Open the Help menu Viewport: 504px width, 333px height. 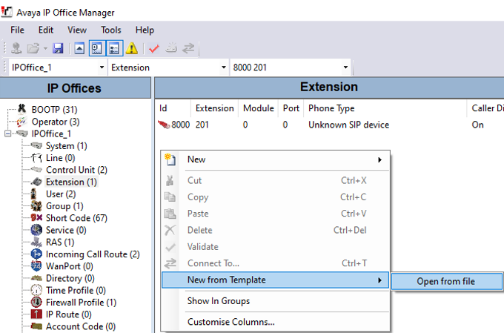point(145,30)
